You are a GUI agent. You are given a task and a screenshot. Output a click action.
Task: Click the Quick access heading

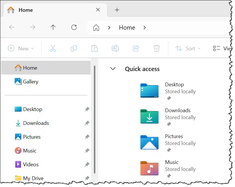pos(142,69)
